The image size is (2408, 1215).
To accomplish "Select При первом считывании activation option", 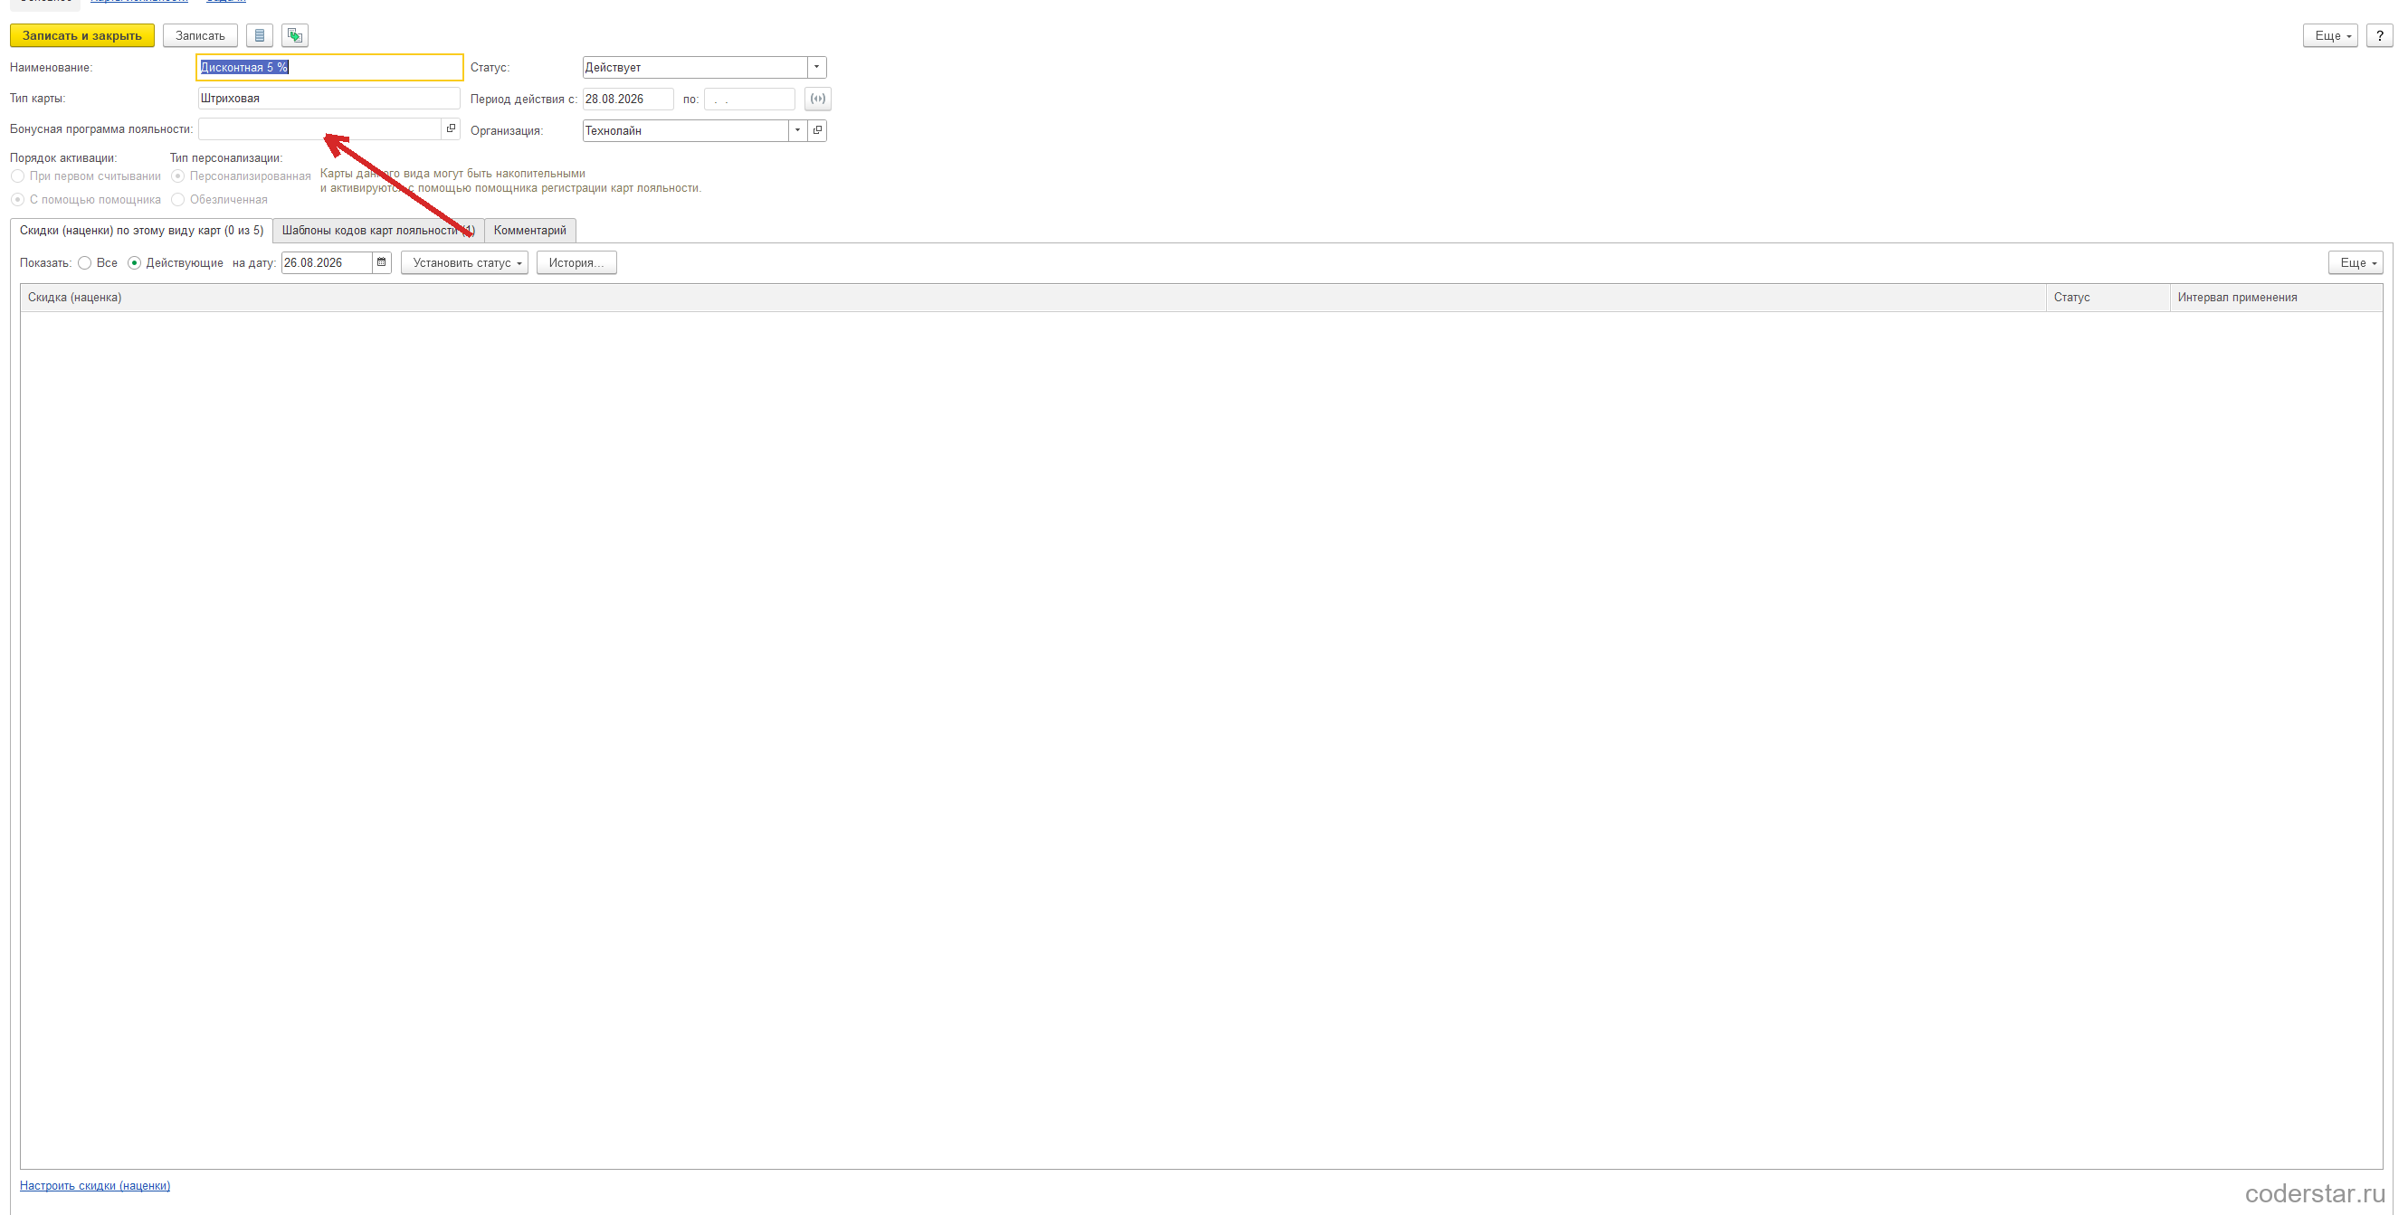I will [18, 176].
